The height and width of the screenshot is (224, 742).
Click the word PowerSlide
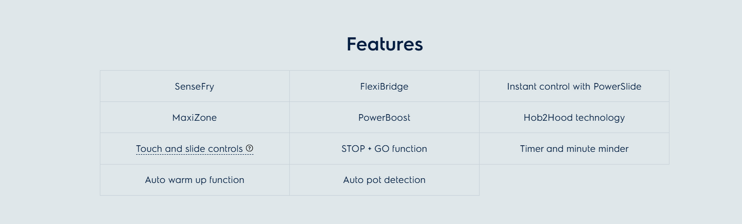pos(617,86)
